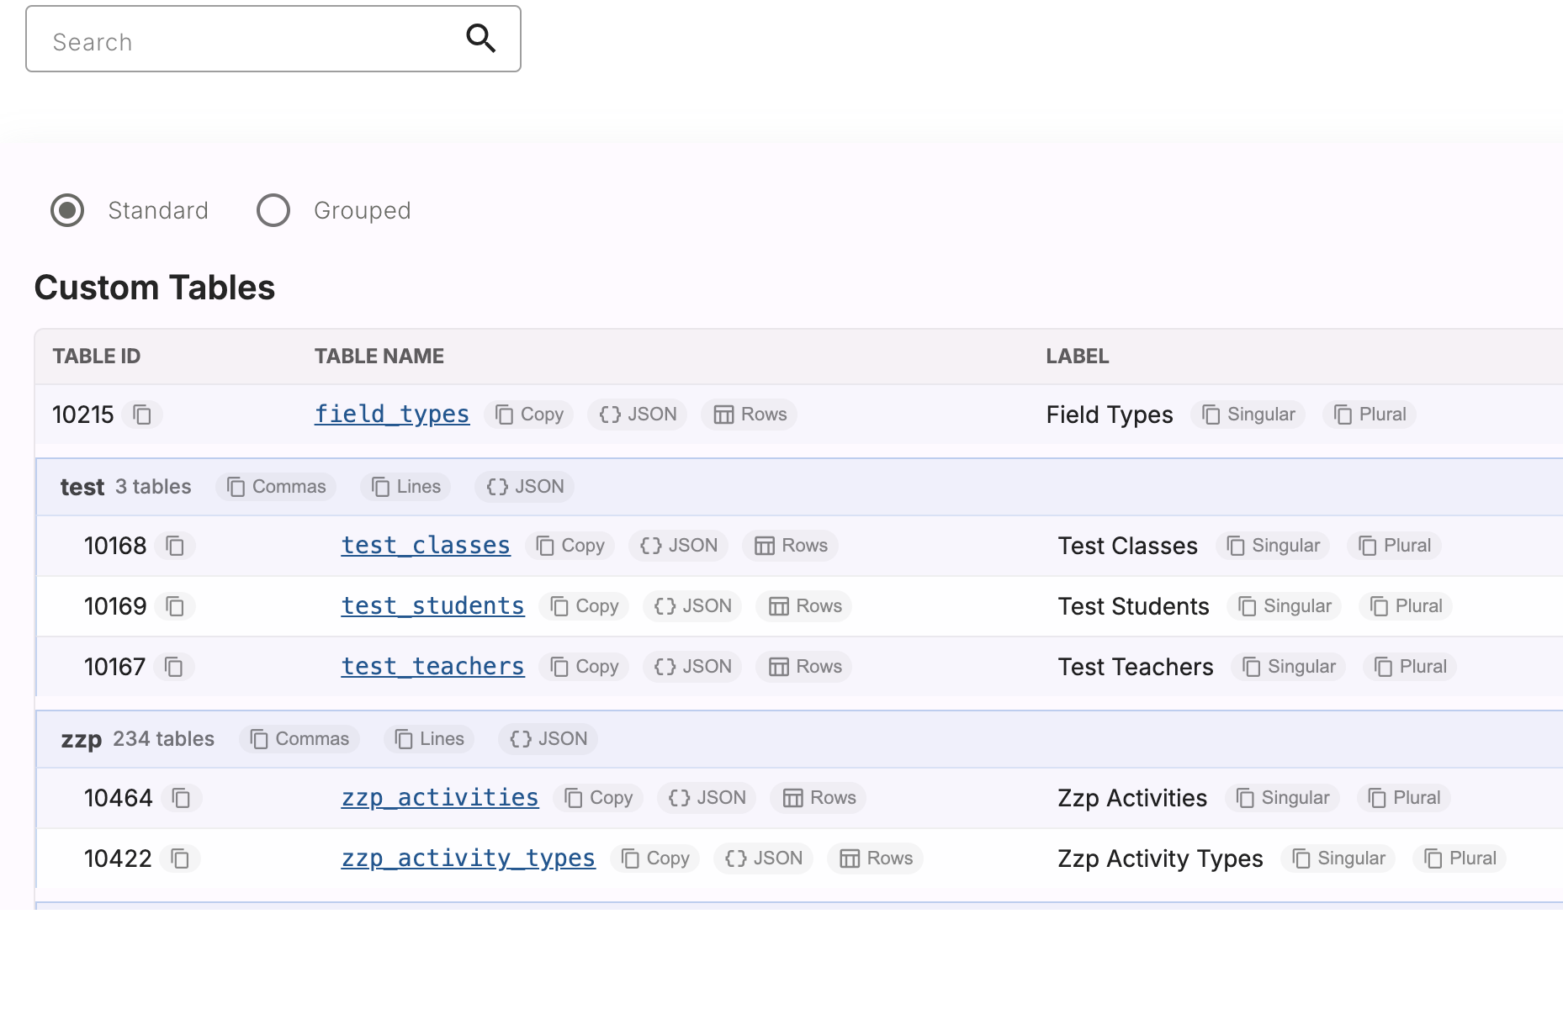This screenshot has width=1563, height=1009.
Task: Copy Singular label of Test Classes
Action: [1273, 546]
